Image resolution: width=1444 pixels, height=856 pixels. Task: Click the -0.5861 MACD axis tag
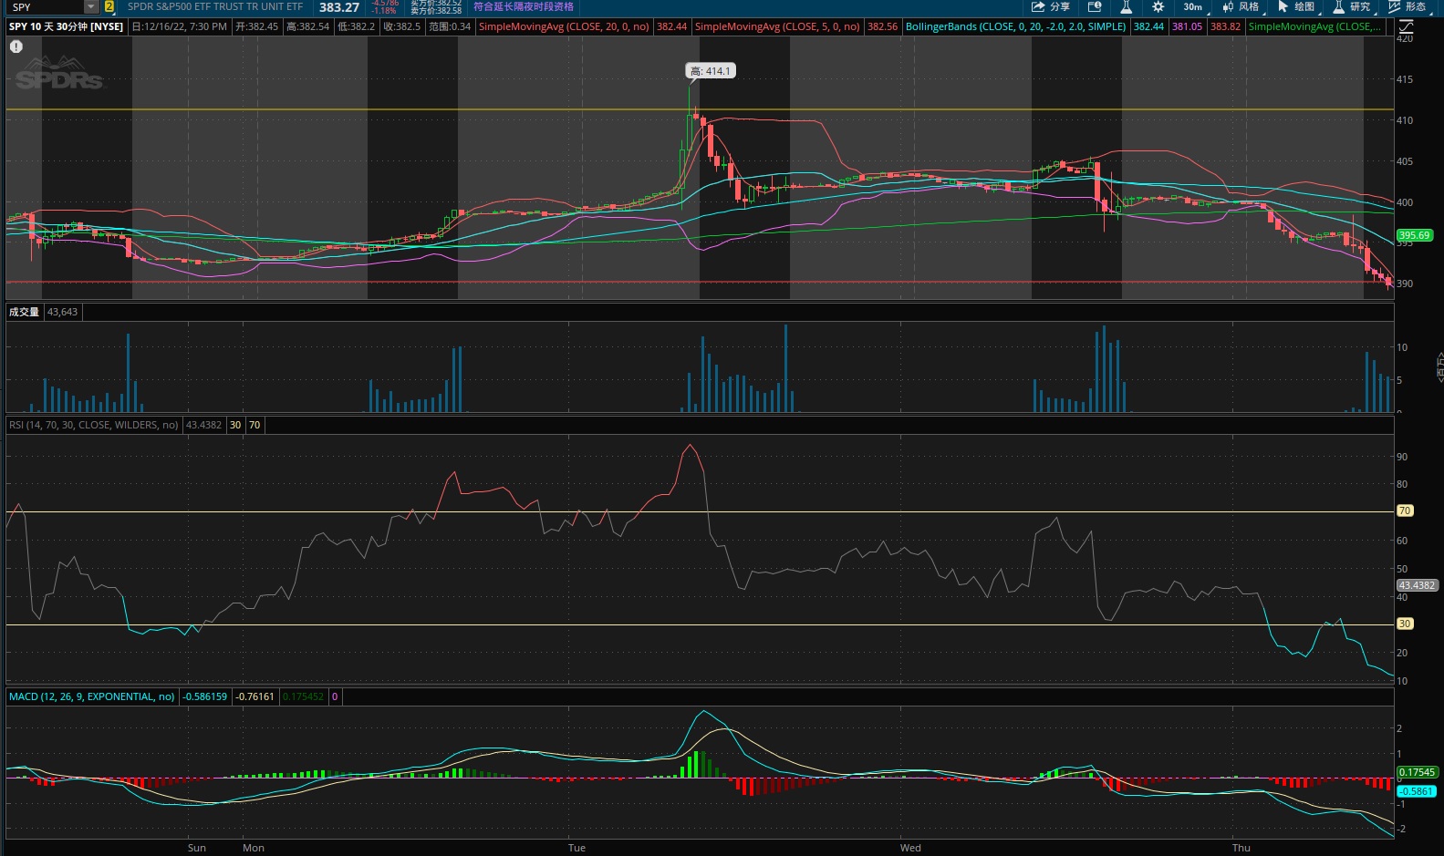coord(1416,791)
